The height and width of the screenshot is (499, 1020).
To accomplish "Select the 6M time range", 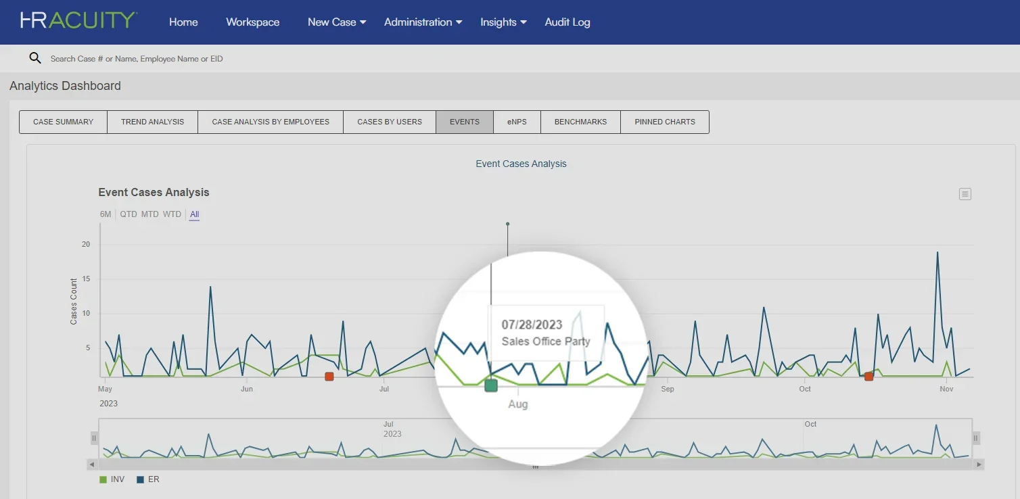I will (x=106, y=214).
